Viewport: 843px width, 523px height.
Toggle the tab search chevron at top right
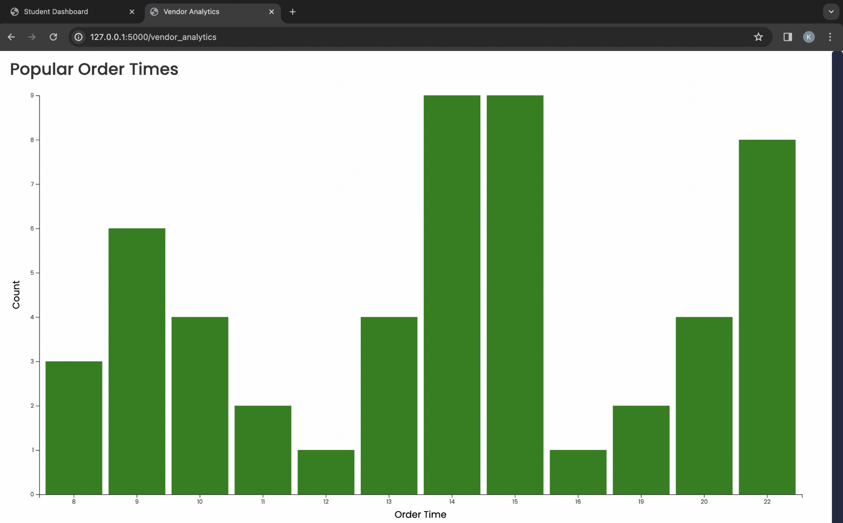831,11
